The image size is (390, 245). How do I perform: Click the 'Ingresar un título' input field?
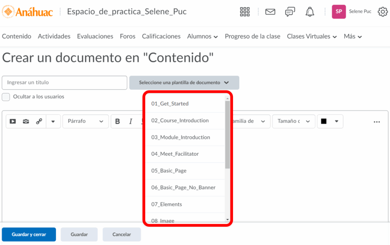pyautogui.click(x=64, y=82)
